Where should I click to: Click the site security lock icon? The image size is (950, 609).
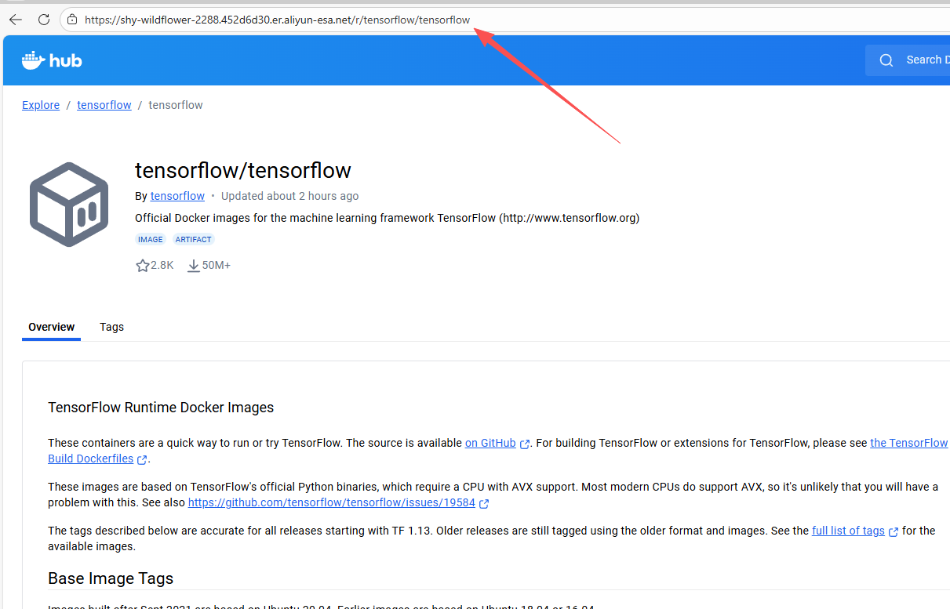tap(72, 20)
